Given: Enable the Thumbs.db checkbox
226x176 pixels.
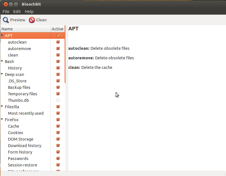Looking at the screenshot, I should [58, 100].
